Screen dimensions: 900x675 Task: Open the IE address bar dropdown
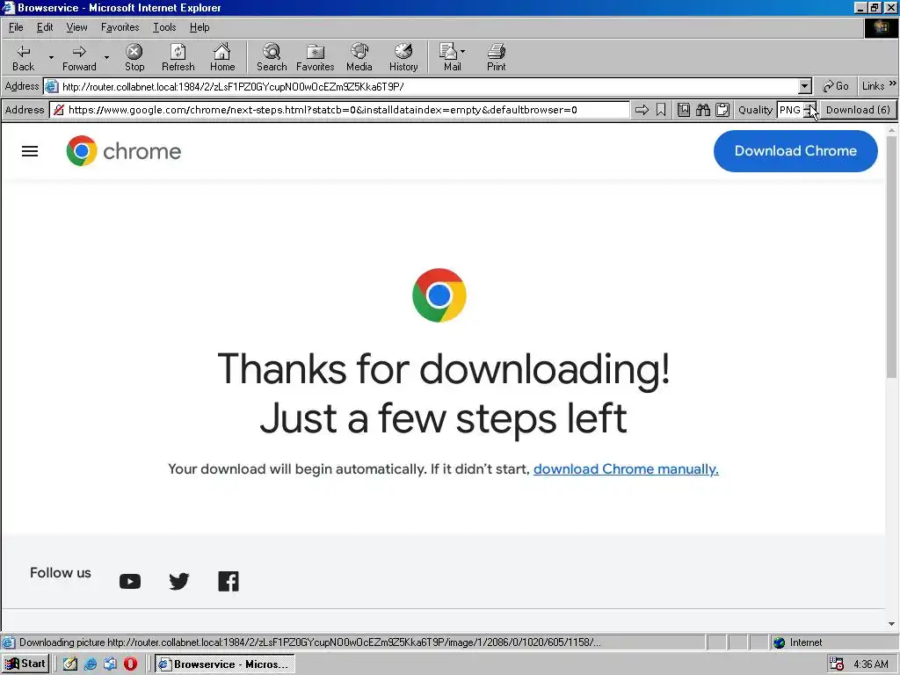tap(805, 87)
